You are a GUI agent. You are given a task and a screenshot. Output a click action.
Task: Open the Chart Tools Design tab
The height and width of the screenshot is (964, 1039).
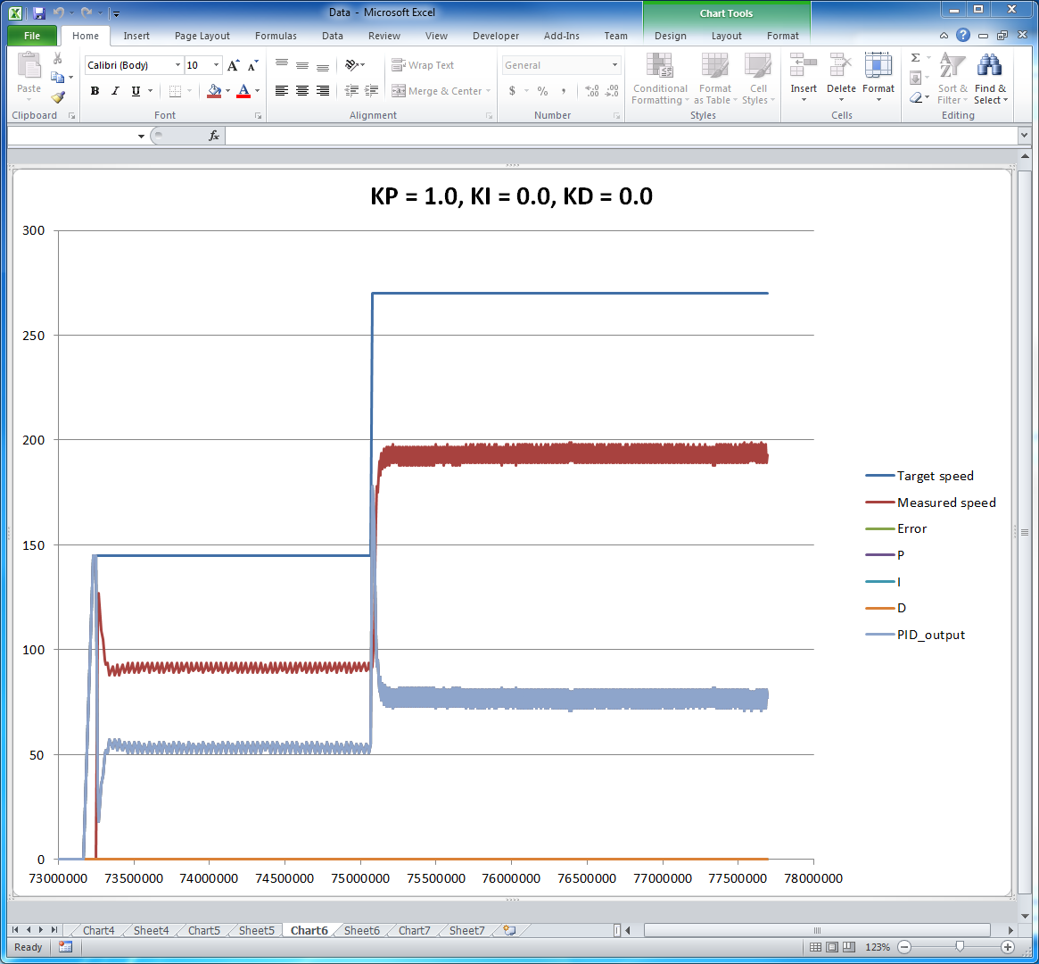tap(671, 36)
